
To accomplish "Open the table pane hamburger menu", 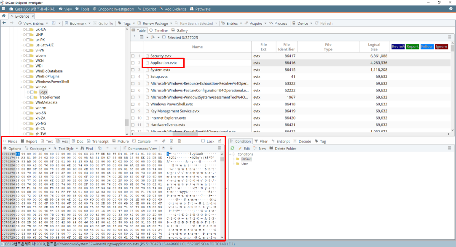I will point(450,37).
